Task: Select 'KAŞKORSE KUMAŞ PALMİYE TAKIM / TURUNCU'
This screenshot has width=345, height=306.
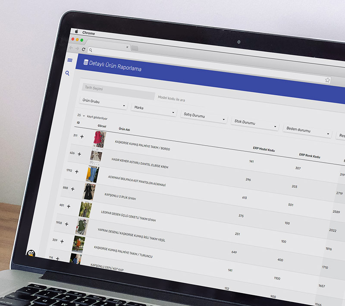Action: tap(123, 252)
